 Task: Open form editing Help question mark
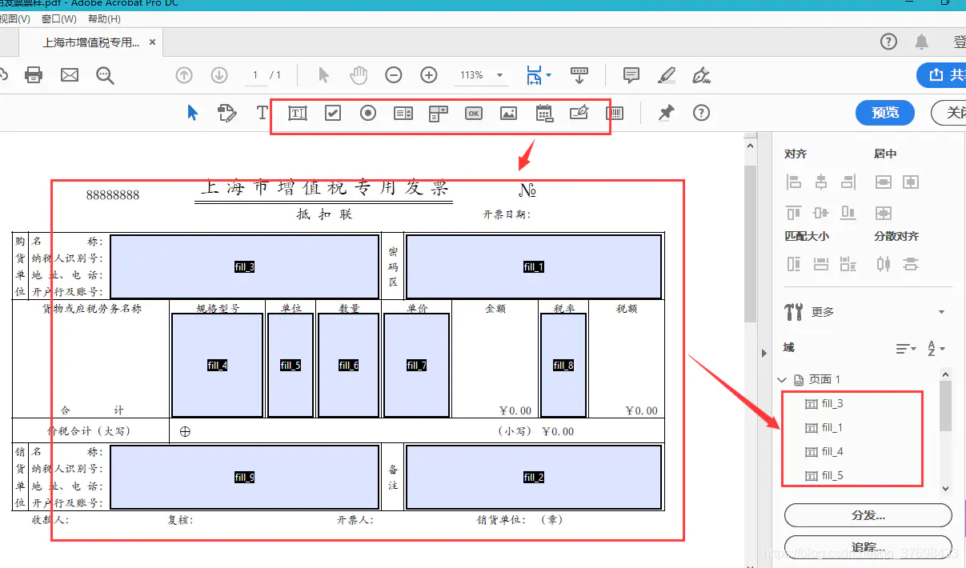[701, 113]
